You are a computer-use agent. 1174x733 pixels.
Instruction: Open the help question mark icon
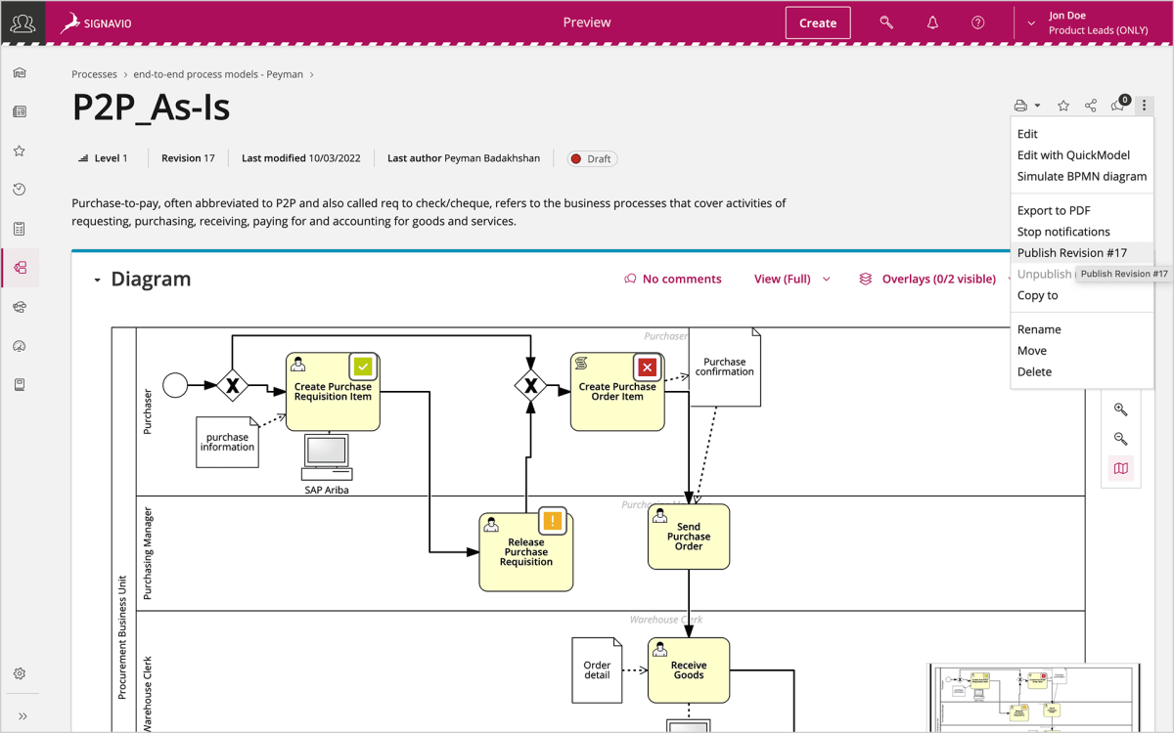[x=977, y=22]
